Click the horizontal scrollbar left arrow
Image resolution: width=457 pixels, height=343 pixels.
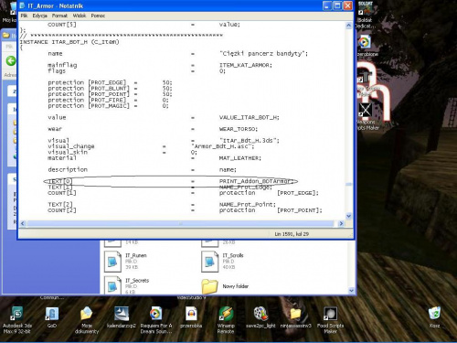pos(23,223)
